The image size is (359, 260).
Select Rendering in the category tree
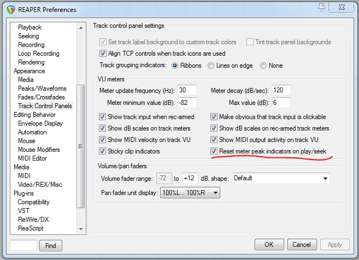point(31,62)
